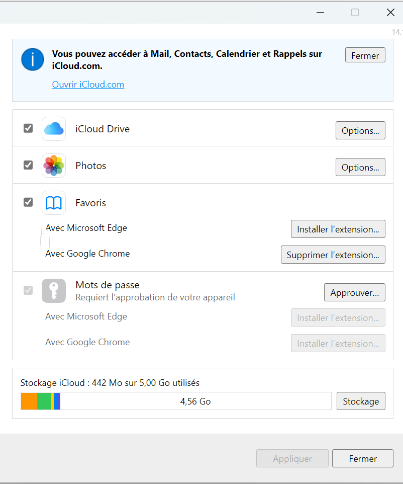Click the iCloud Drive cloud icon
Screen dimensions: 403x484
click(54, 129)
